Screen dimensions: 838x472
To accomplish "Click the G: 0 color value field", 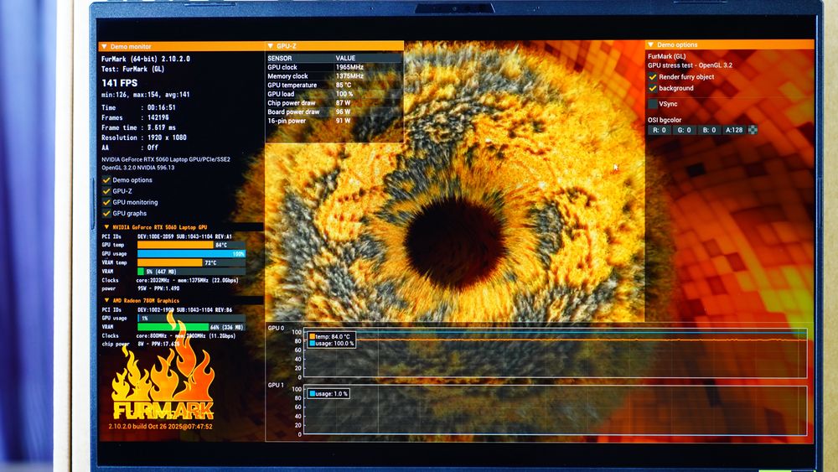I will tap(684, 130).
